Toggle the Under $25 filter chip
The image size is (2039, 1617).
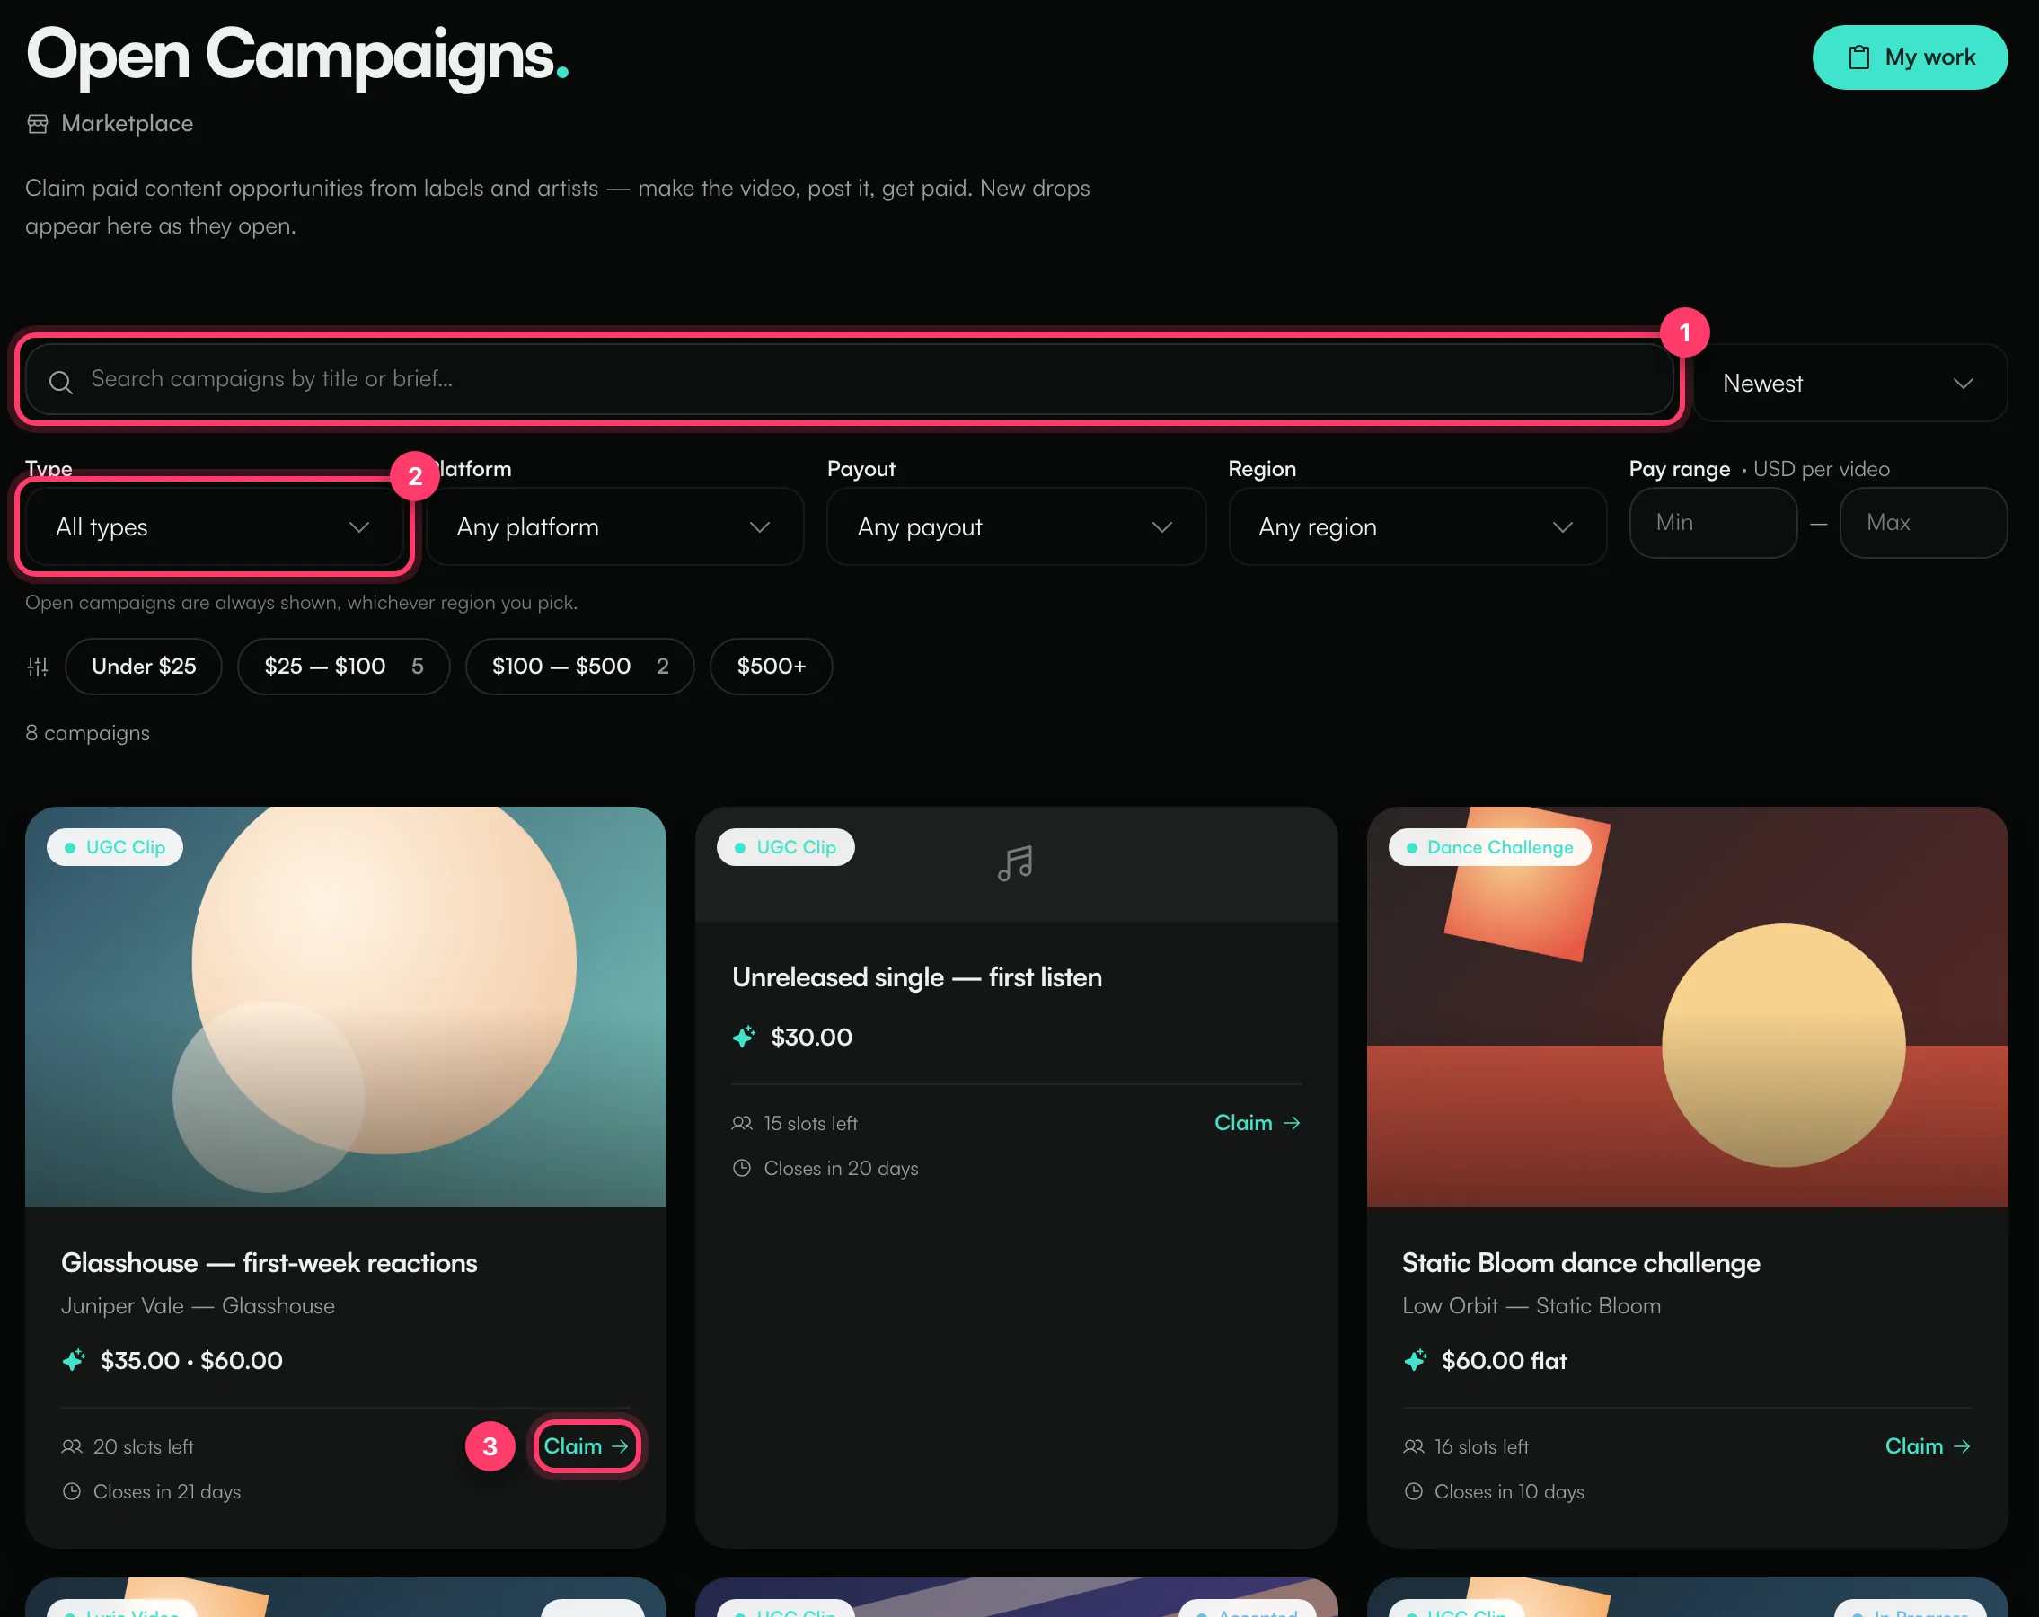coord(144,667)
